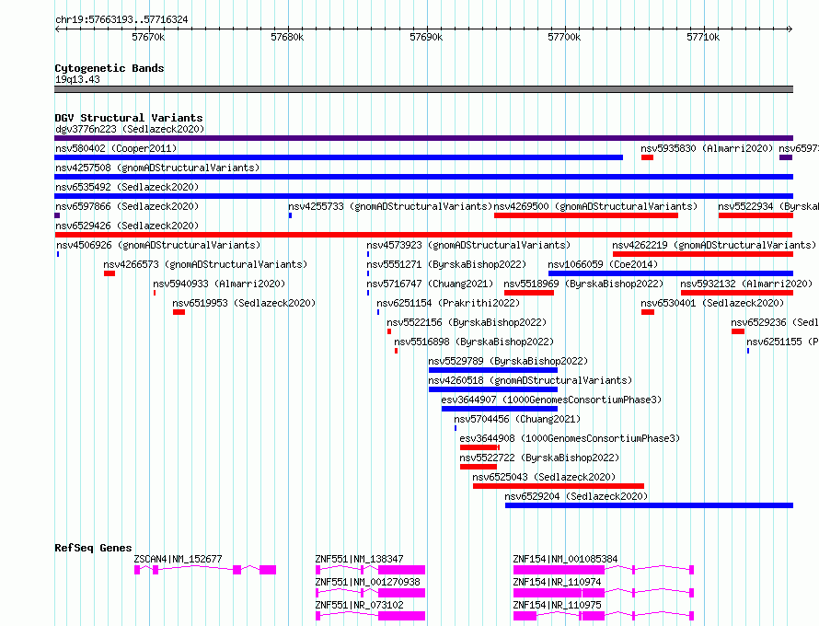Image resolution: width=819 pixels, height=626 pixels.
Task: Click the 57690k ruler position label
Action: pos(426,37)
